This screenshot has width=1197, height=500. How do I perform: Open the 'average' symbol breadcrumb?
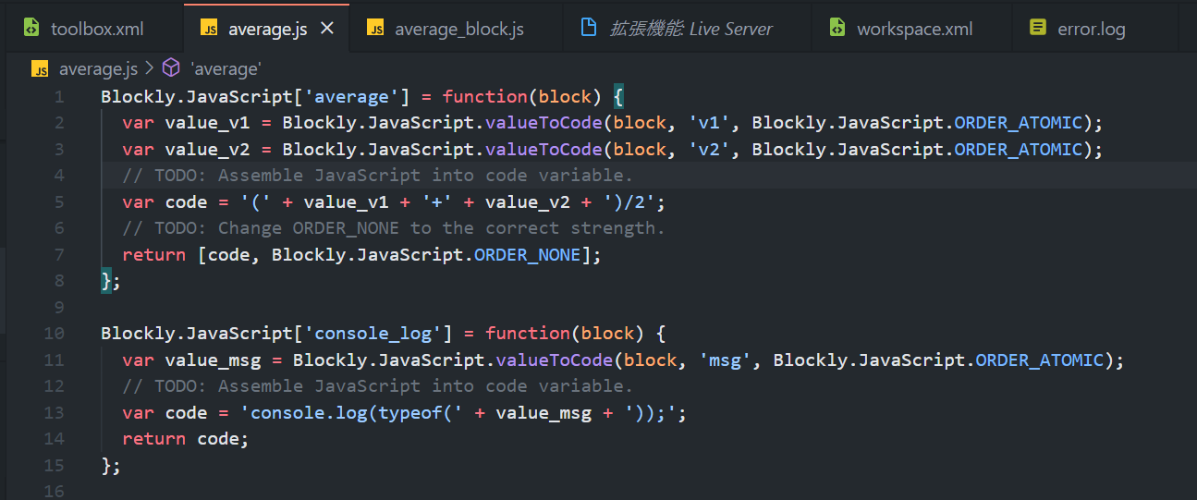click(x=226, y=68)
